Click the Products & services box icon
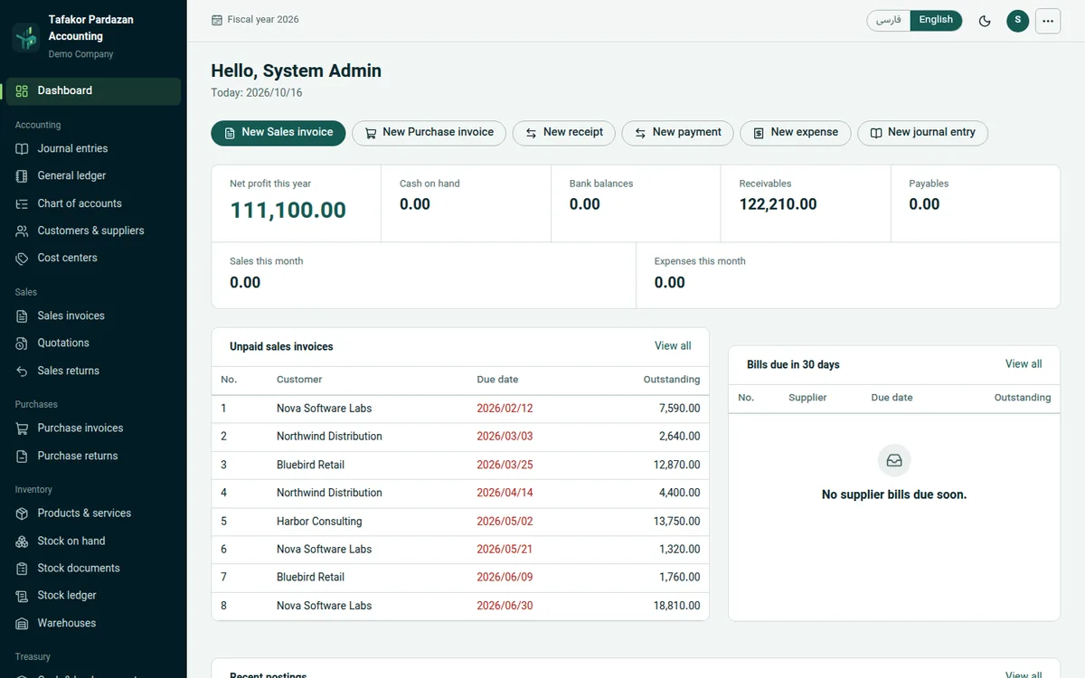Viewport: 1085px width, 678px height. click(x=22, y=513)
